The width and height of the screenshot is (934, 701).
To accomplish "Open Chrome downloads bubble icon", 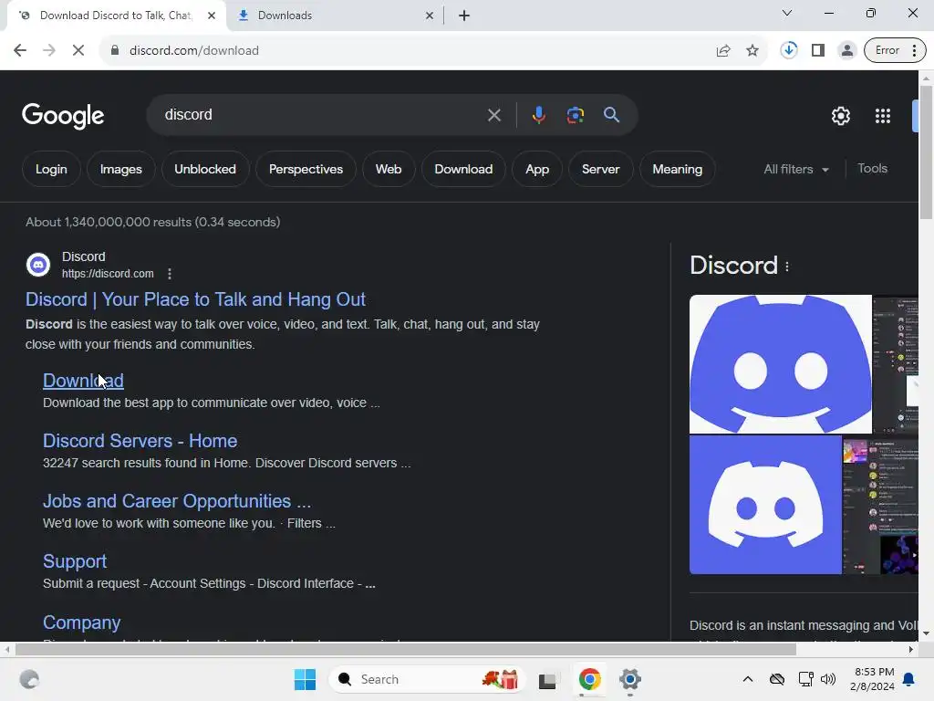I will [789, 50].
